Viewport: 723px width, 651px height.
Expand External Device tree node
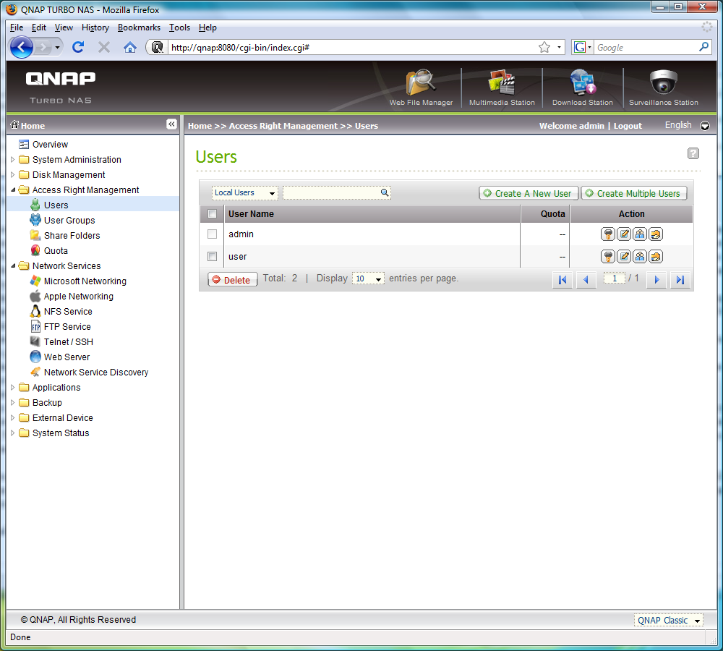pos(13,418)
